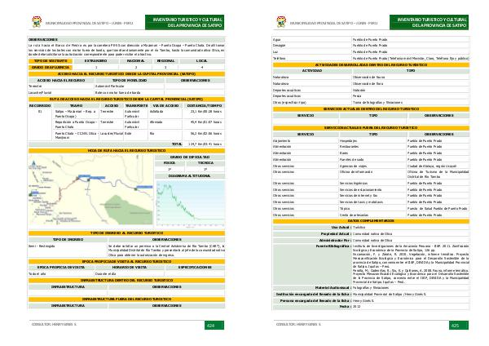This screenshot has width=489, height=346.
Task: Click the "TRAMO" column header
Action: click(76, 105)
